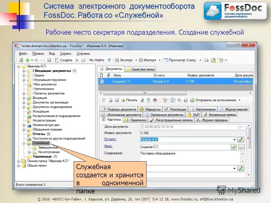This screenshot has height=203, width=271.
Task: Expand the На исполнении subfolder
Action: click(x=29, y=152)
